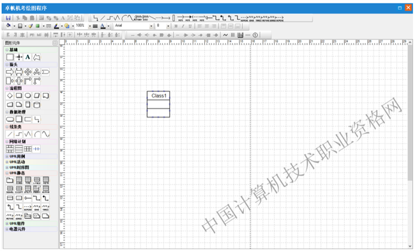Select the sine curve tool in 线条类
This screenshot has width=415, height=251.
pos(45,134)
